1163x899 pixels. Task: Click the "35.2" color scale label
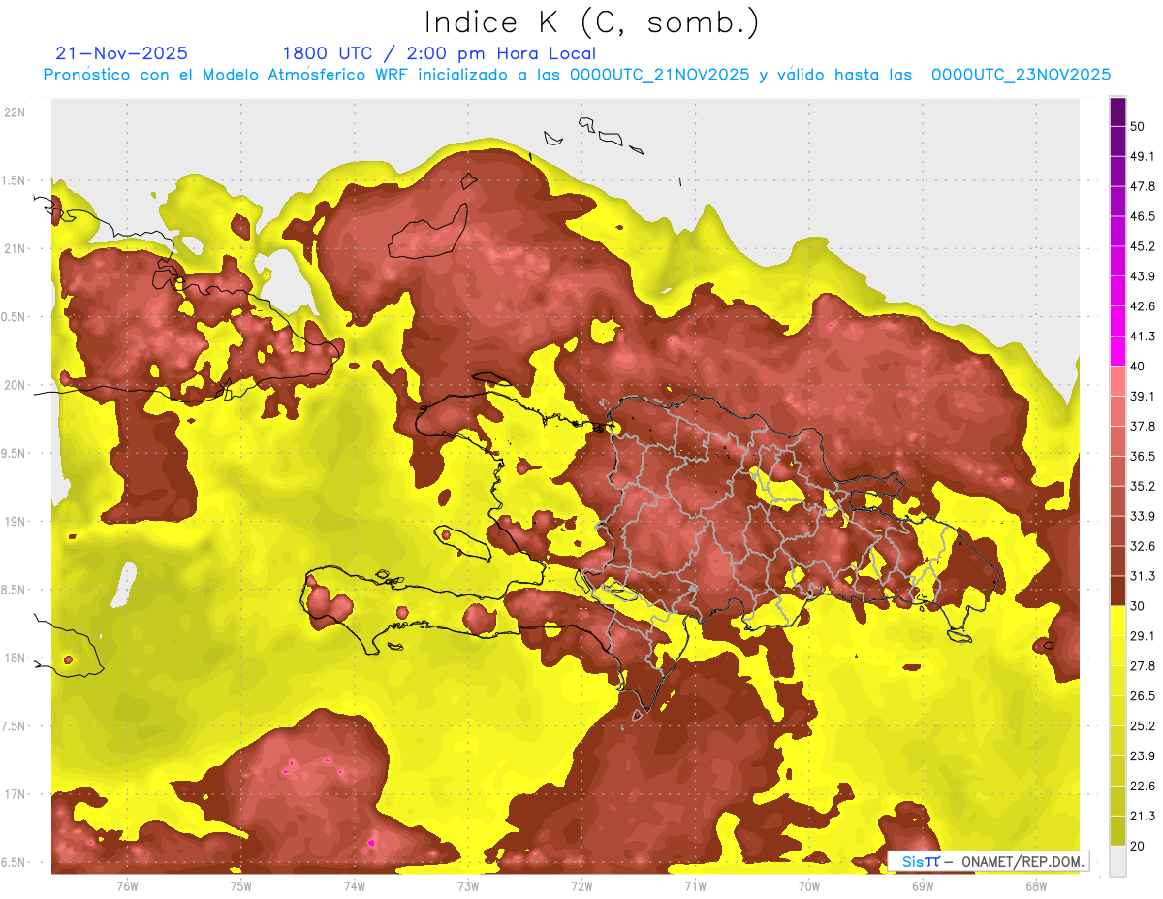1143,486
